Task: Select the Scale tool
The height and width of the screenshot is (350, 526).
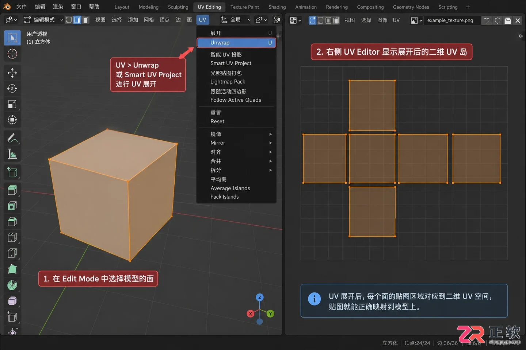Action: tap(12, 104)
